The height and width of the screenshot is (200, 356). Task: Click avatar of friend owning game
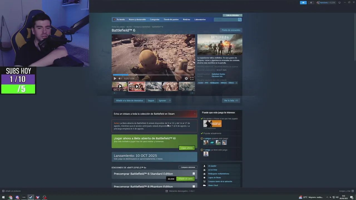pyautogui.click(x=206, y=154)
